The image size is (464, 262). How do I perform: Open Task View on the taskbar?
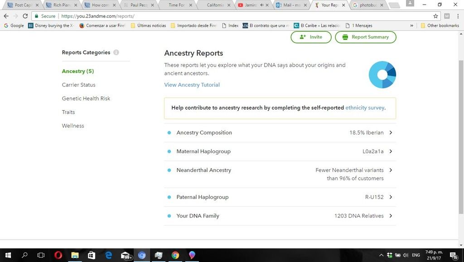pos(41,255)
